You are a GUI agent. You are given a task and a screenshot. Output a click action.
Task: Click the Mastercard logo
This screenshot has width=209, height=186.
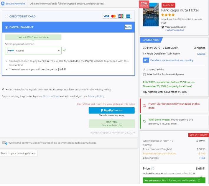tap(113, 16)
